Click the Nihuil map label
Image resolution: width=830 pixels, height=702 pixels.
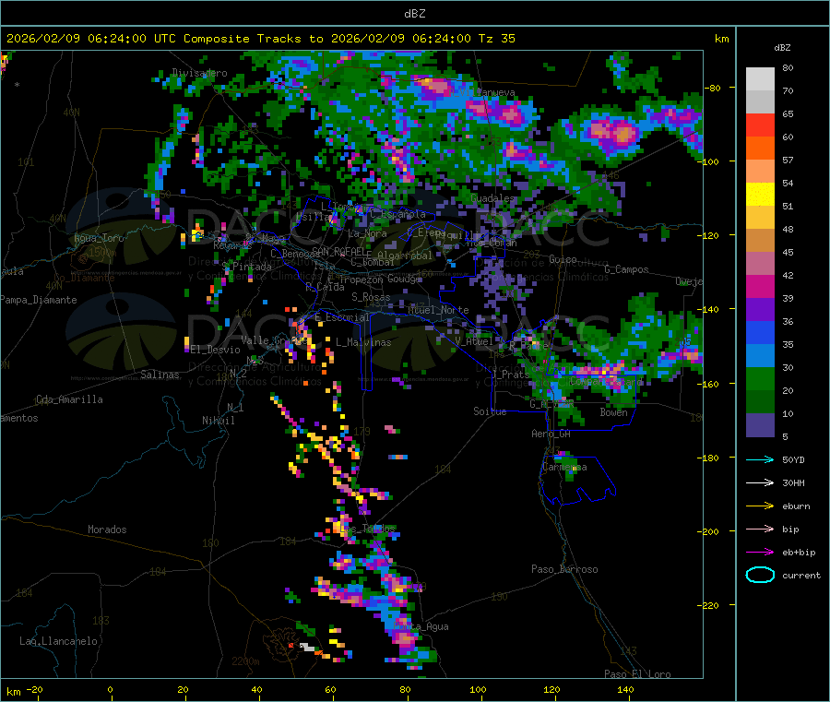[x=219, y=421]
